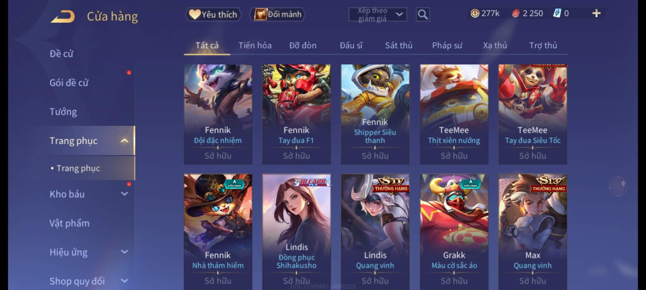Open the search magnifier icon

point(423,14)
